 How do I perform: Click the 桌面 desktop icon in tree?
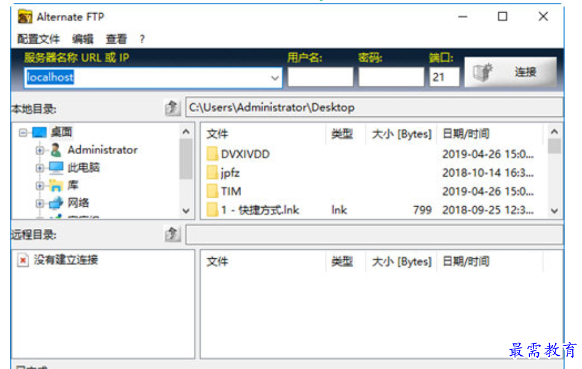(40, 132)
